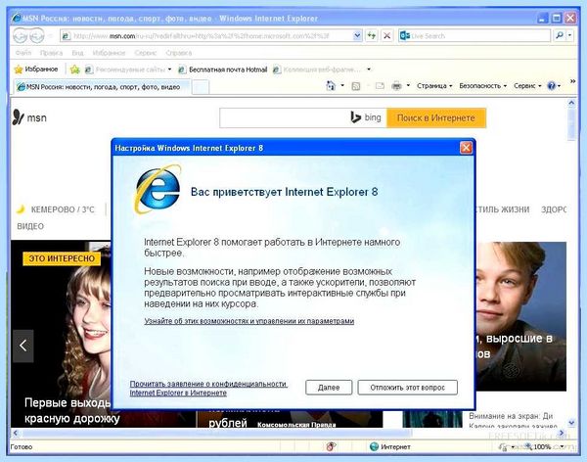Focus the Bing search box on page
The height and width of the screenshot is (462, 587).
click(x=285, y=118)
